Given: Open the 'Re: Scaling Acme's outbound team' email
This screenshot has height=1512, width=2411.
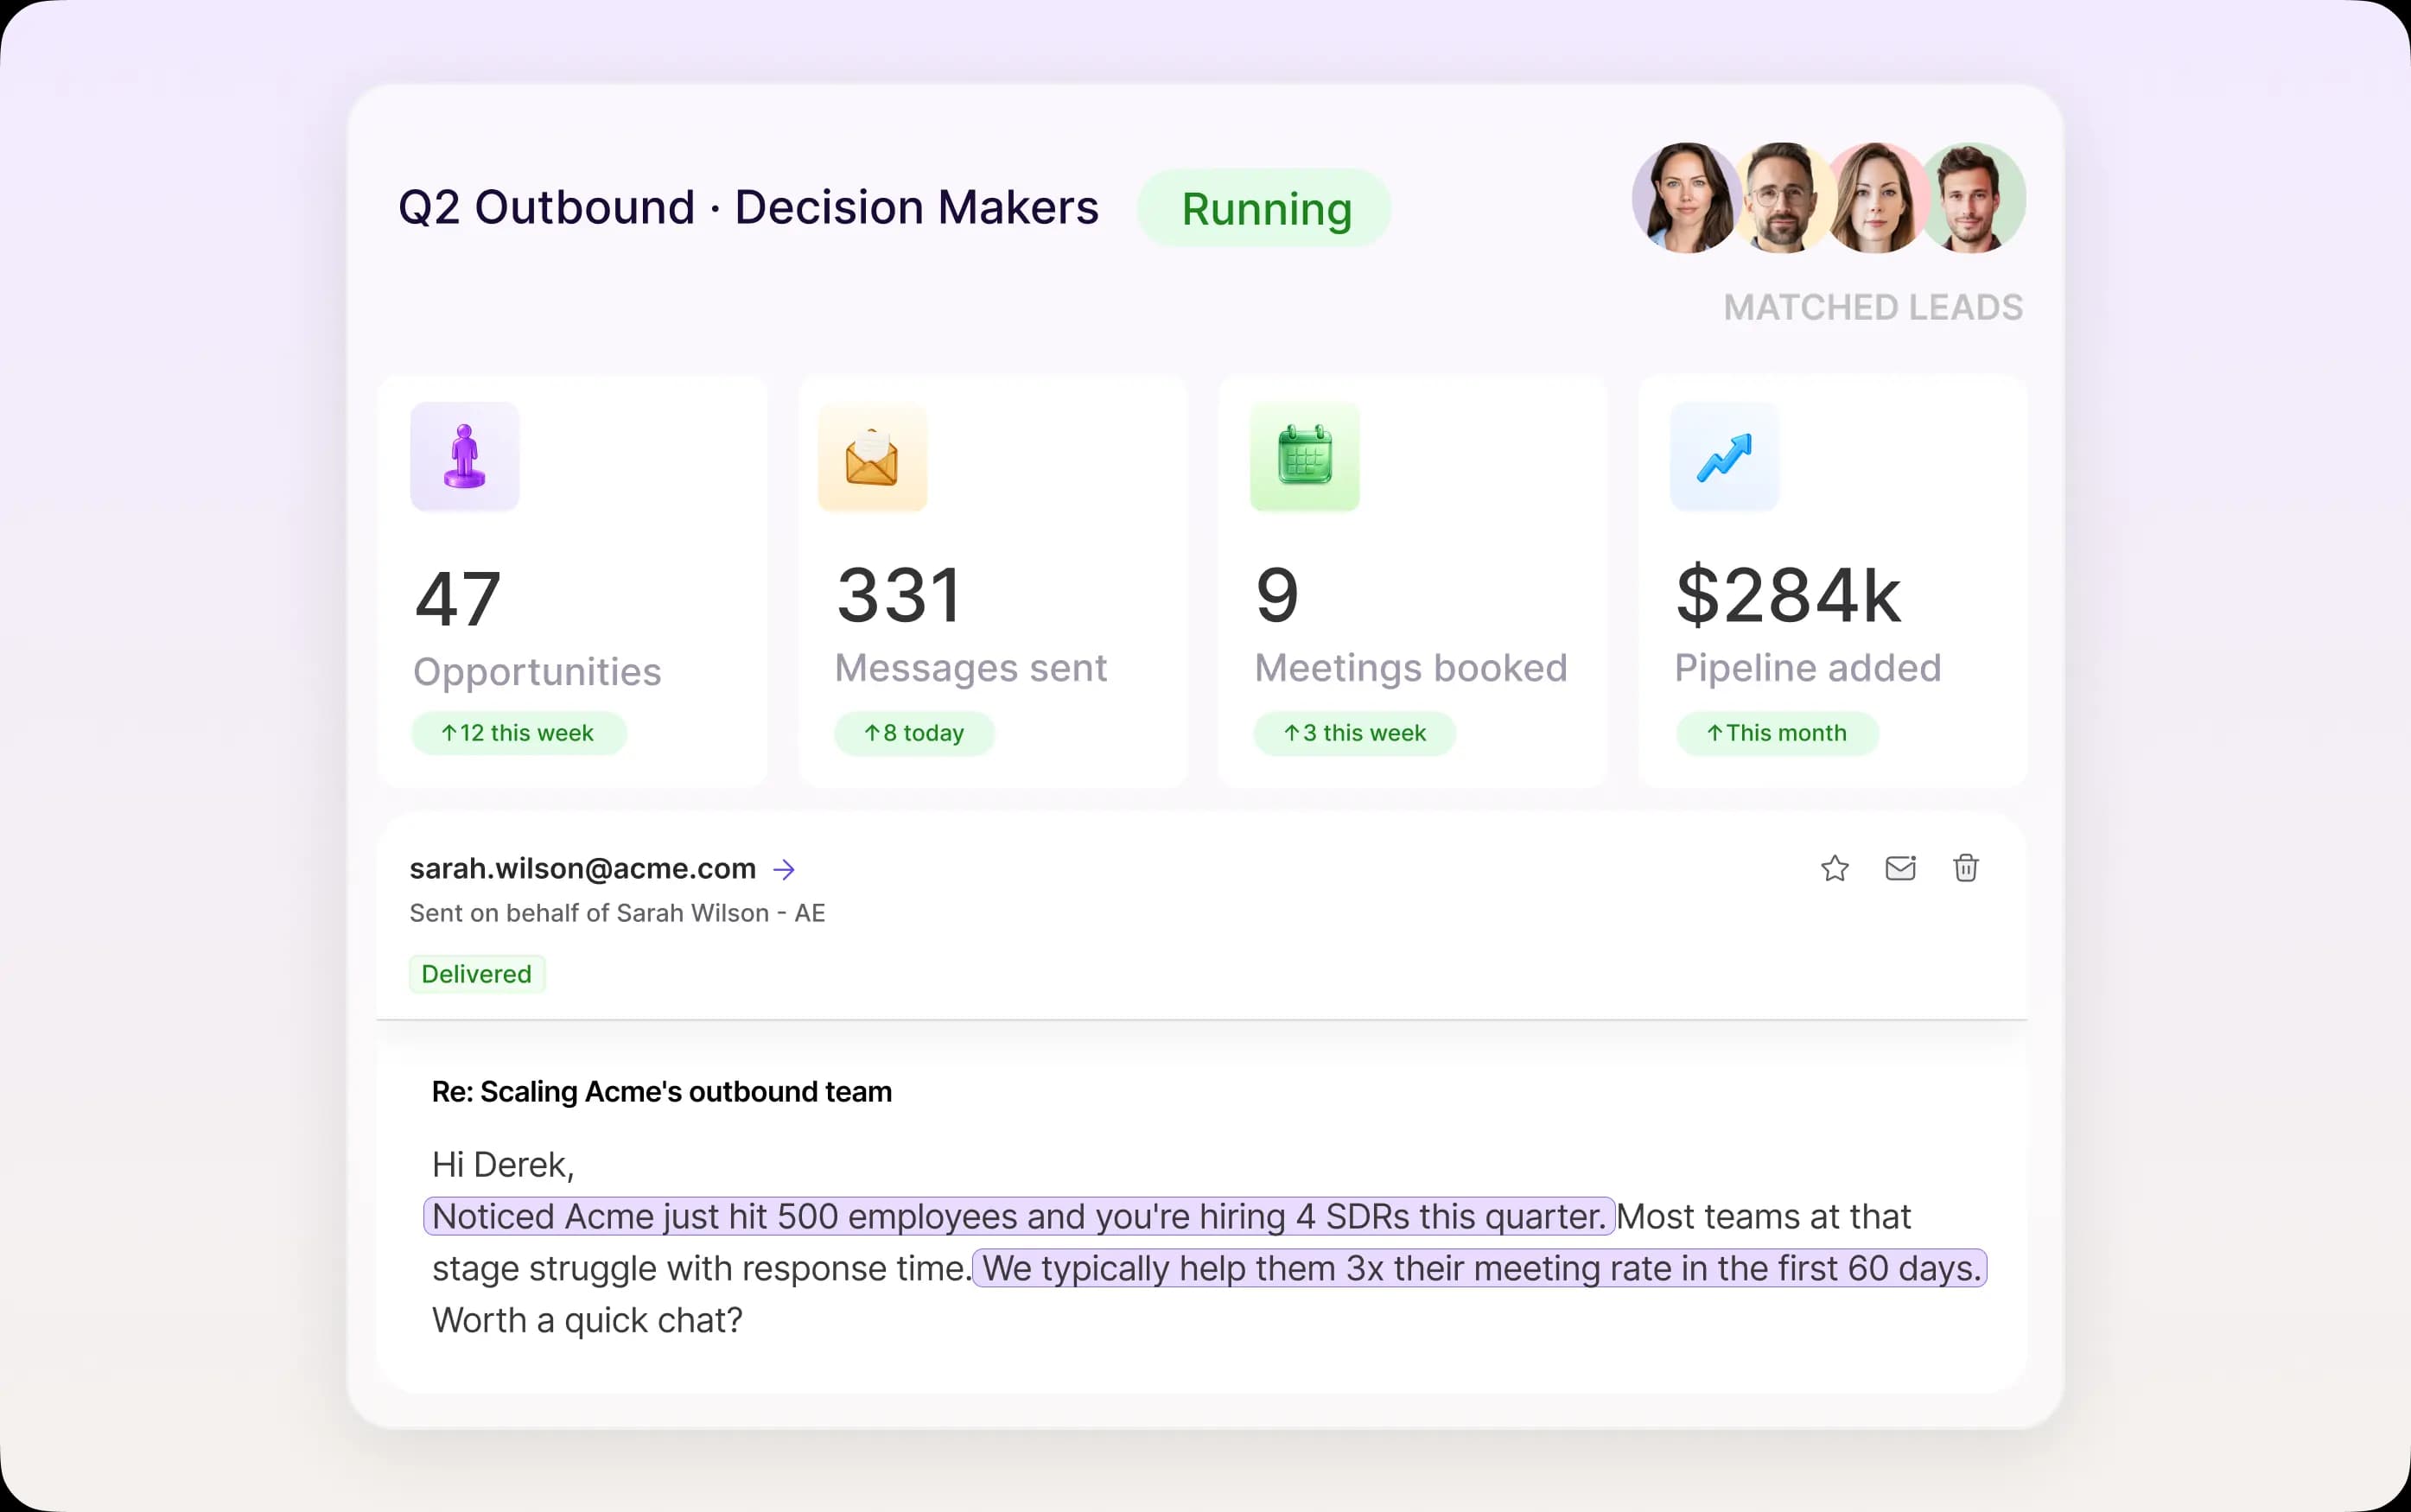Looking at the screenshot, I should (660, 1092).
